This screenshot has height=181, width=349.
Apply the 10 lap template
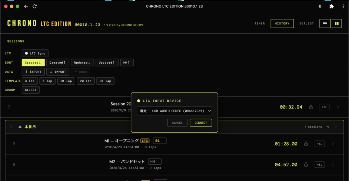[66, 81]
